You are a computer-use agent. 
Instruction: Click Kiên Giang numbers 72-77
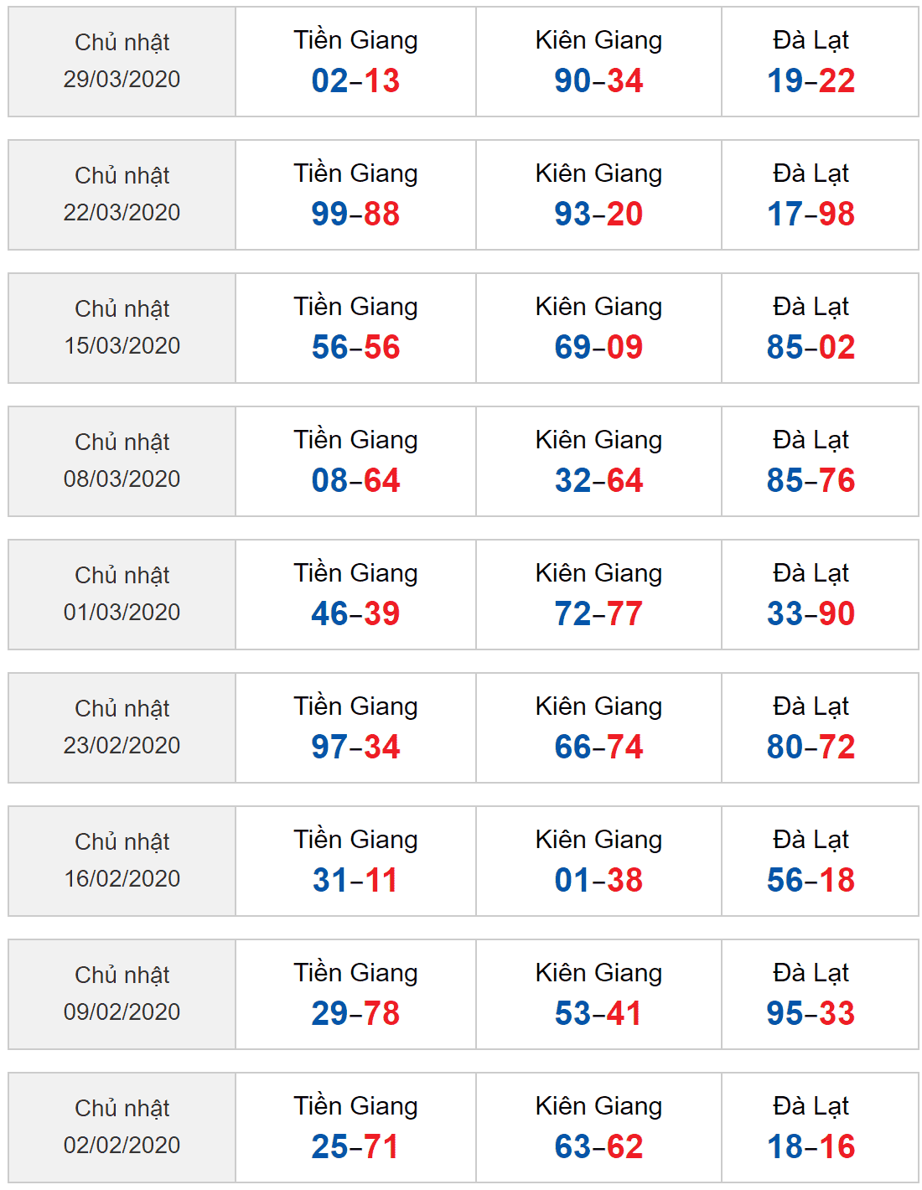(598, 614)
